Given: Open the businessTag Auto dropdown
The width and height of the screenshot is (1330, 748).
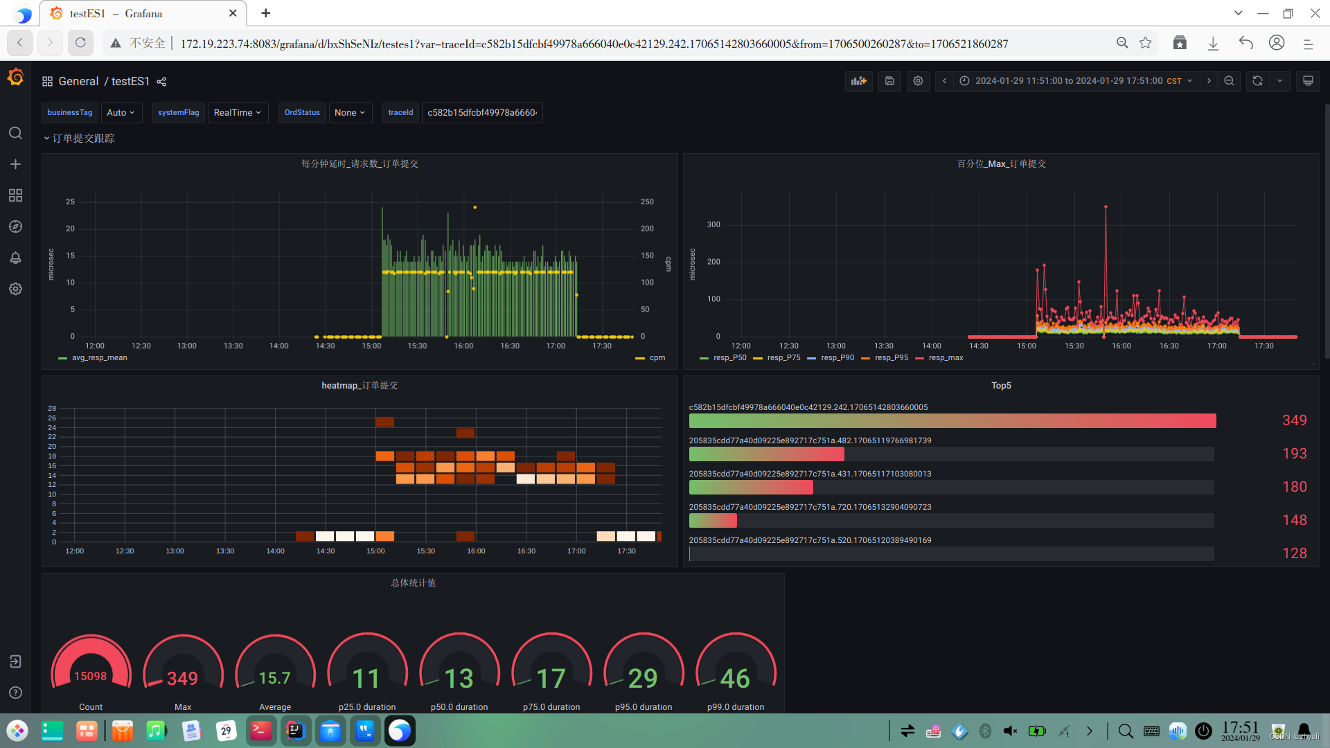Looking at the screenshot, I should click(121, 113).
